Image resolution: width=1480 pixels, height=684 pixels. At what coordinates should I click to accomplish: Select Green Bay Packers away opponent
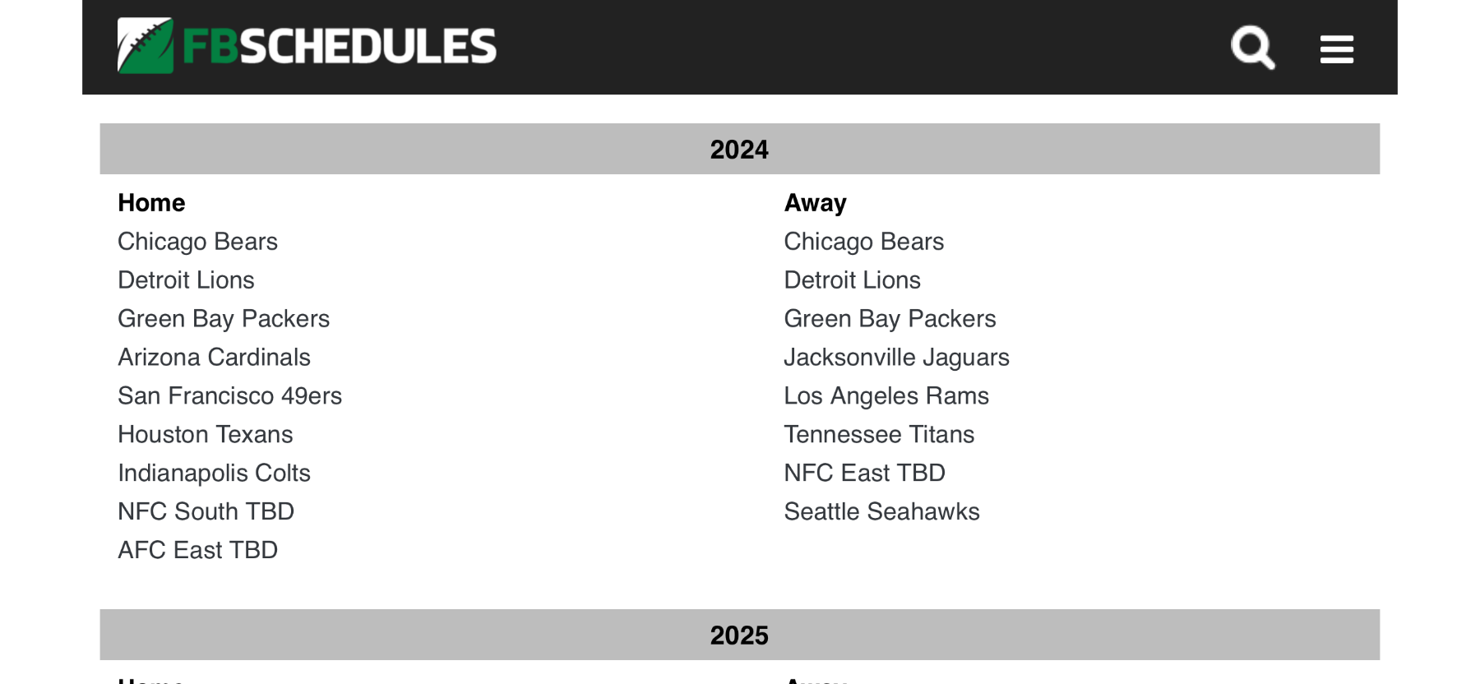[x=890, y=319]
